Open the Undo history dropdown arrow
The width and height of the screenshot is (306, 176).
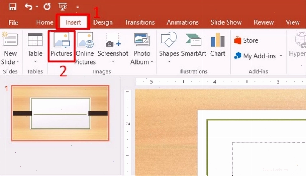coord(37,7)
